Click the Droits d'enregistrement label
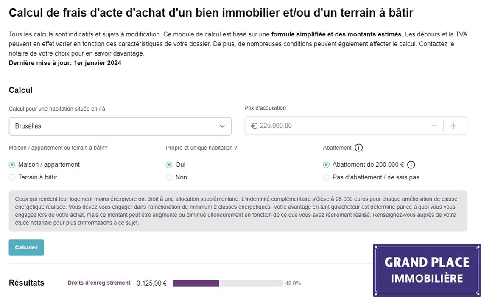The width and height of the screenshot is (481, 297). (x=99, y=283)
